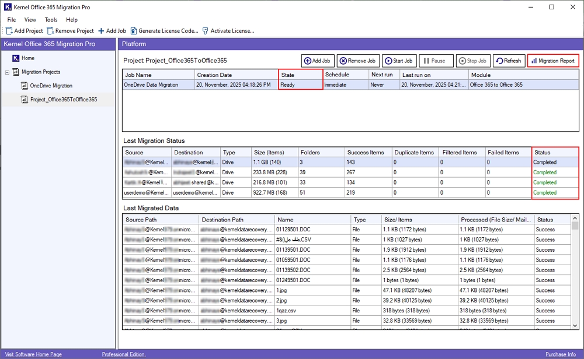The height and width of the screenshot is (359, 584).
Task: Open the Migration Report
Action: pyautogui.click(x=552, y=61)
